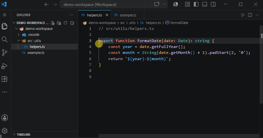
Task: Create a new file in Explorer
Action: 53,23
